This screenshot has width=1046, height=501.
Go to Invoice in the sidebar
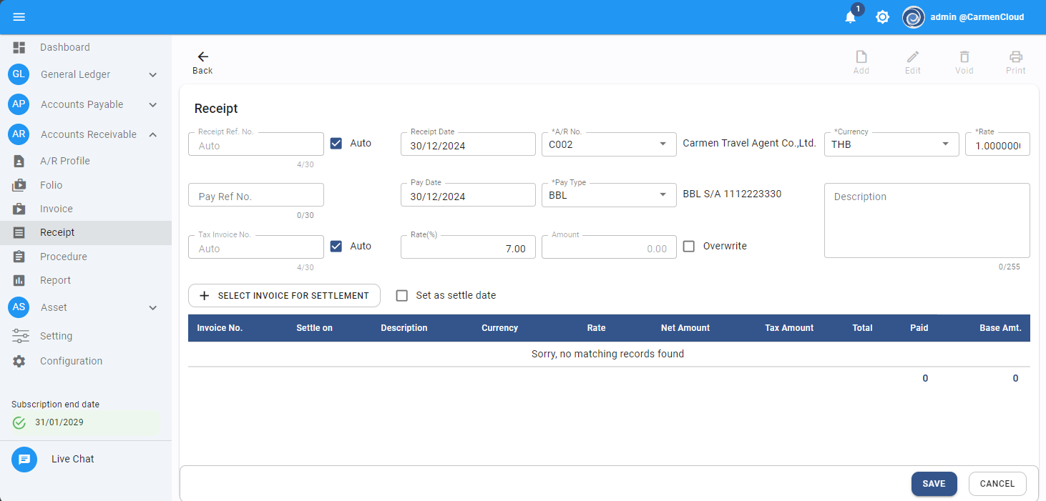(x=57, y=209)
